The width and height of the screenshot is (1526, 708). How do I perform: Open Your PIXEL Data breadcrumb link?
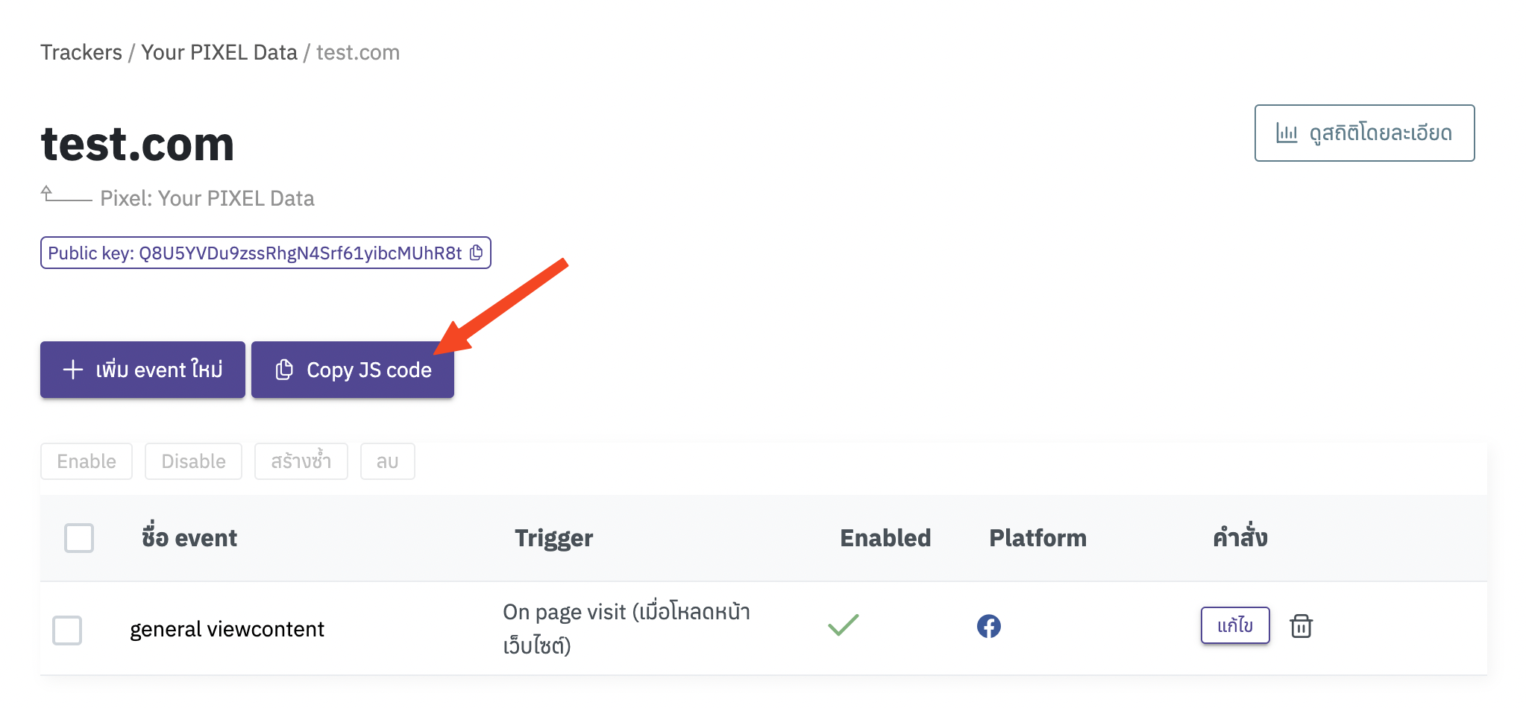pyautogui.click(x=219, y=52)
